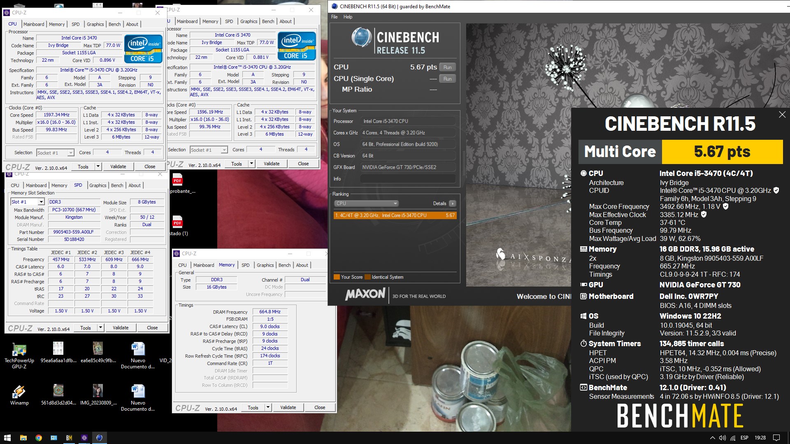Open Bench tab in CPU-Z window showing 1597.34 MHz
Viewport: 790px width, 444px height.
point(114,24)
